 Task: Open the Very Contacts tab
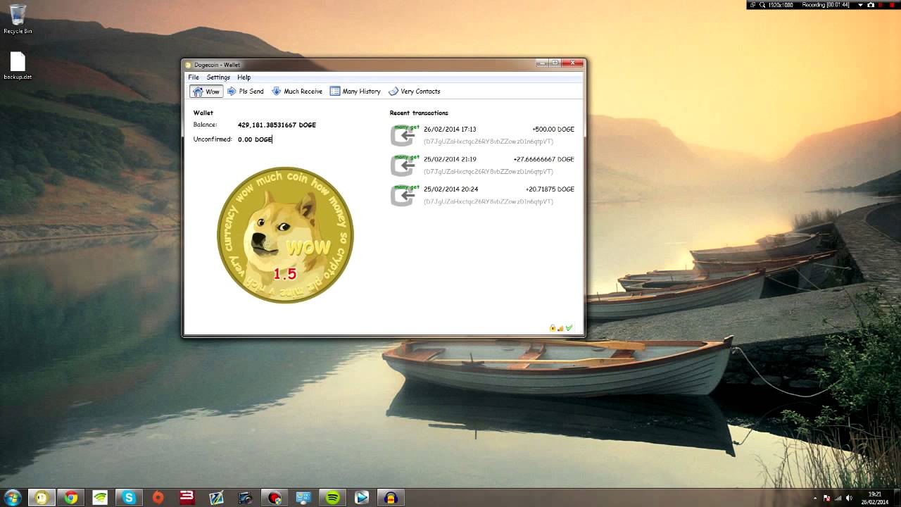point(414,92)
